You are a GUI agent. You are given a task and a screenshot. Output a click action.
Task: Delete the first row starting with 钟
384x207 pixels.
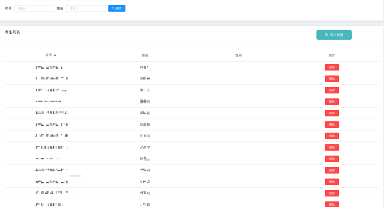click(332, 67)
